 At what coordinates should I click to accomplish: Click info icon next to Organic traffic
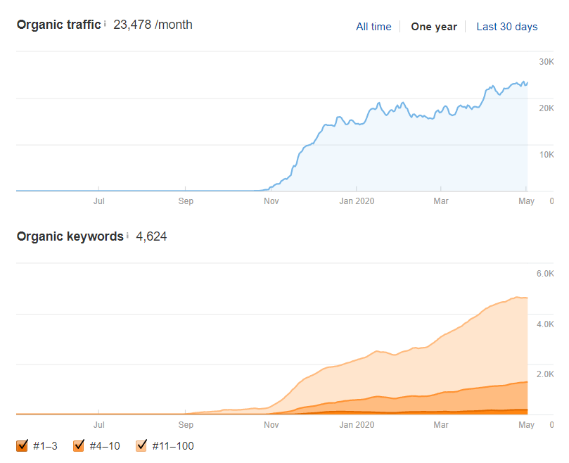105,24
